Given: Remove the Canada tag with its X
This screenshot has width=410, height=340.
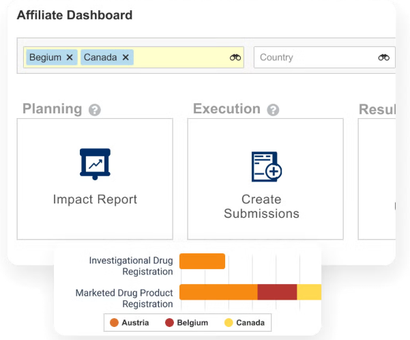Looking at the screenshot, I should pyautogui.click(x=126, y=58).
